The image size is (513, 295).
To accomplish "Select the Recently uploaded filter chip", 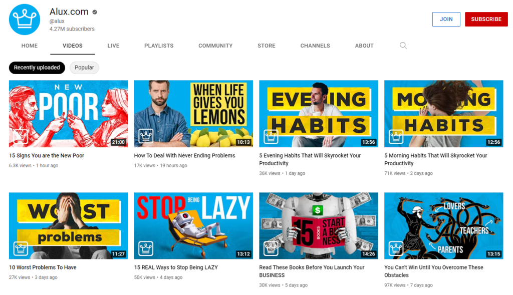I will 37,68.
